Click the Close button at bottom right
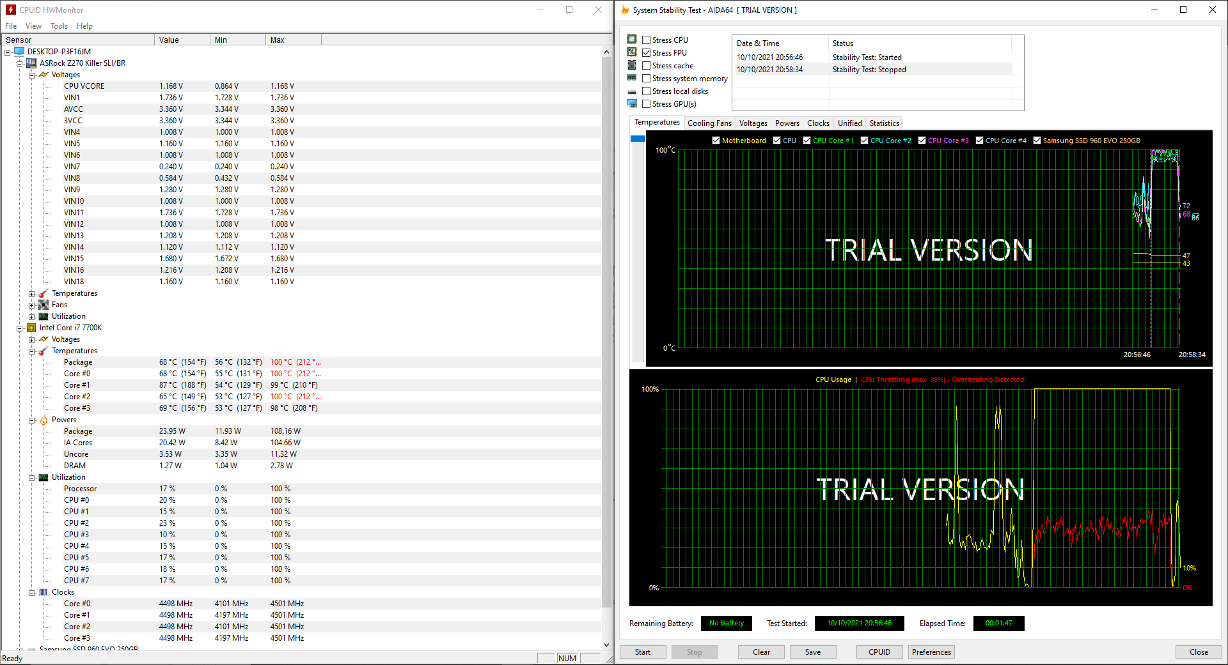The width and height of the screenshot is (1228, 665). click(x=1199, y=652)
